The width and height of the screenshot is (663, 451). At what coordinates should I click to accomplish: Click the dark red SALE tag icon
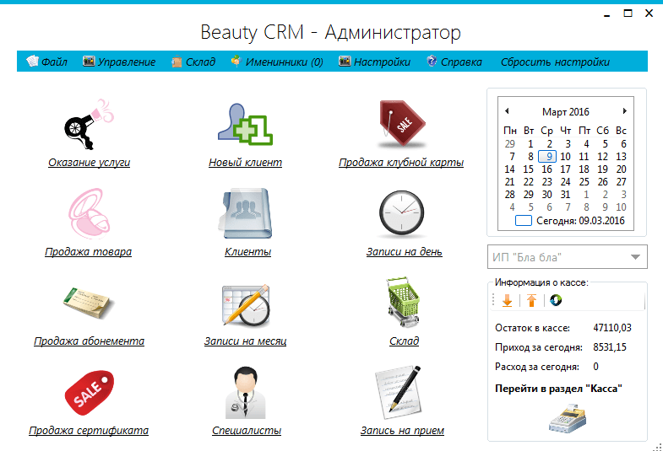point(402,124)
